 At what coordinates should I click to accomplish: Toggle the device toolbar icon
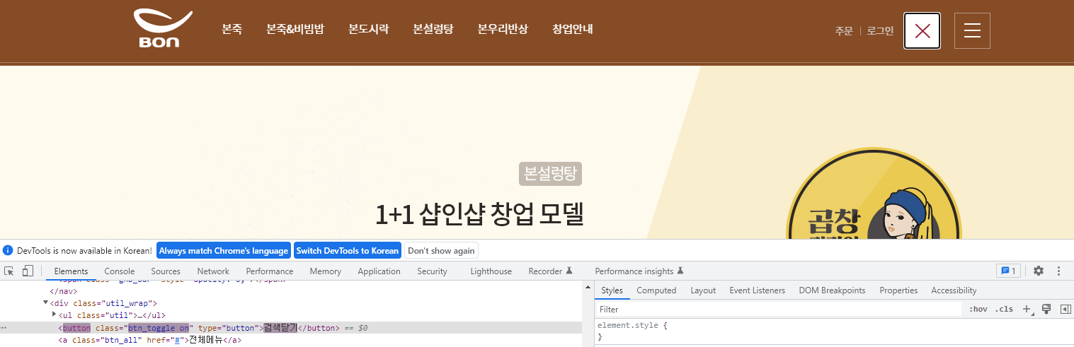pos(28,271)
